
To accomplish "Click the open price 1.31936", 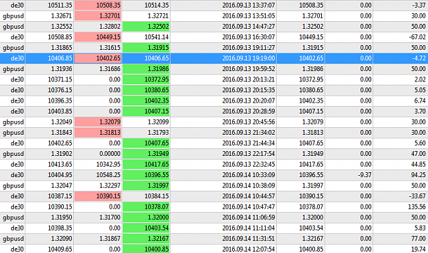I will pos(62,68).
